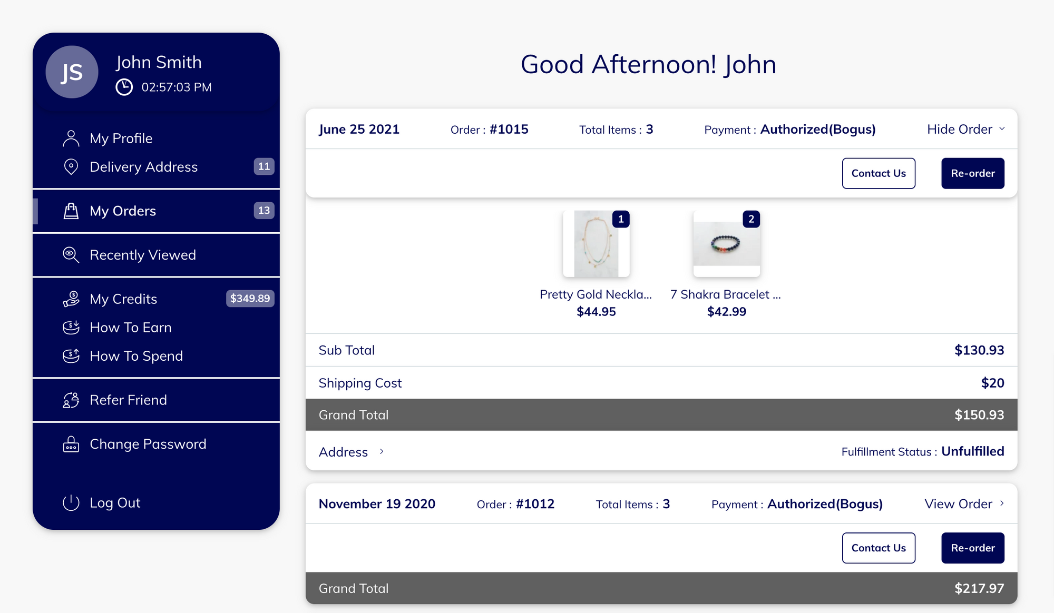The width and height of the screenshot is (1054, 613).
Task: Click the Change Password lock icon
Action: [71, 444]
